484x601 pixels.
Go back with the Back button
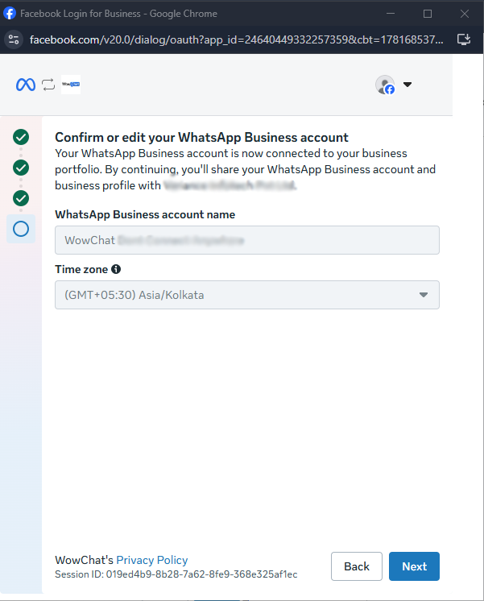[357, 566]
